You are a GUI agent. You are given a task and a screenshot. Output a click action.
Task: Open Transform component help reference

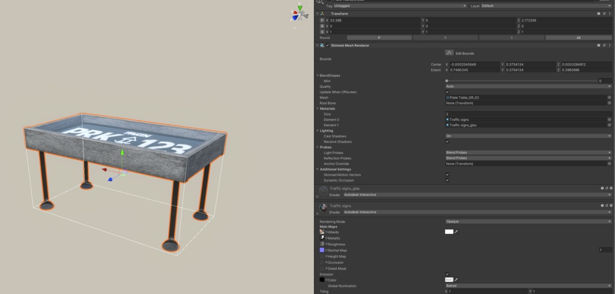click(x=599, y=14)
